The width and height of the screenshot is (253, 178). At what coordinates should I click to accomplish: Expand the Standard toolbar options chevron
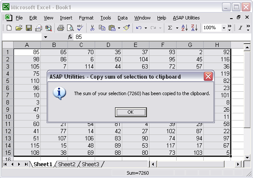coord(230,28)
